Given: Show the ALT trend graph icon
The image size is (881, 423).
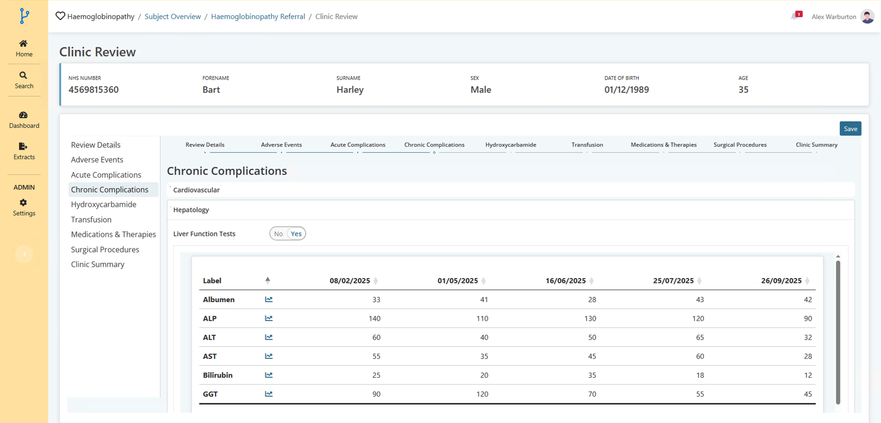Looking at the screenshot, I should (x=269, y=337).
